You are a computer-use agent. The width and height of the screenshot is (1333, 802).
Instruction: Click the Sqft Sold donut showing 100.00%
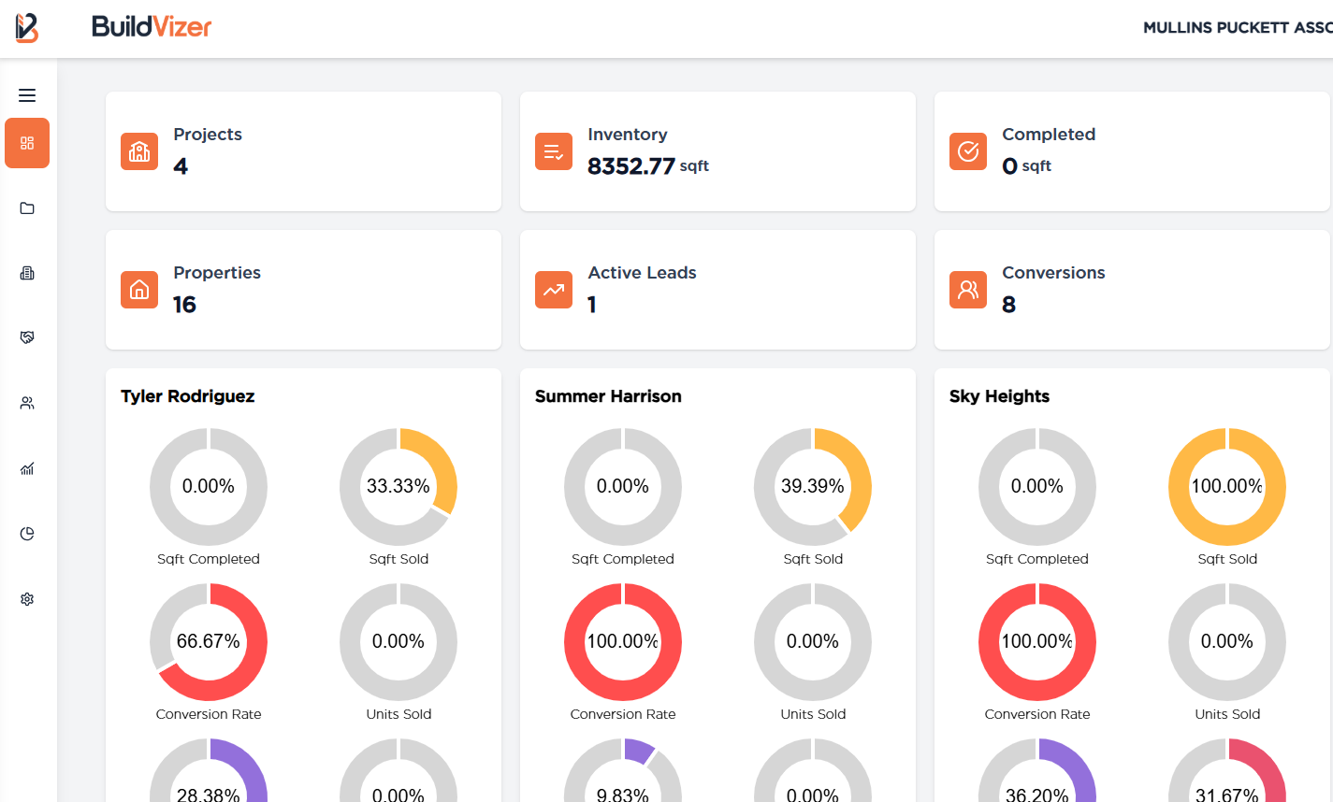(1226, 487)
